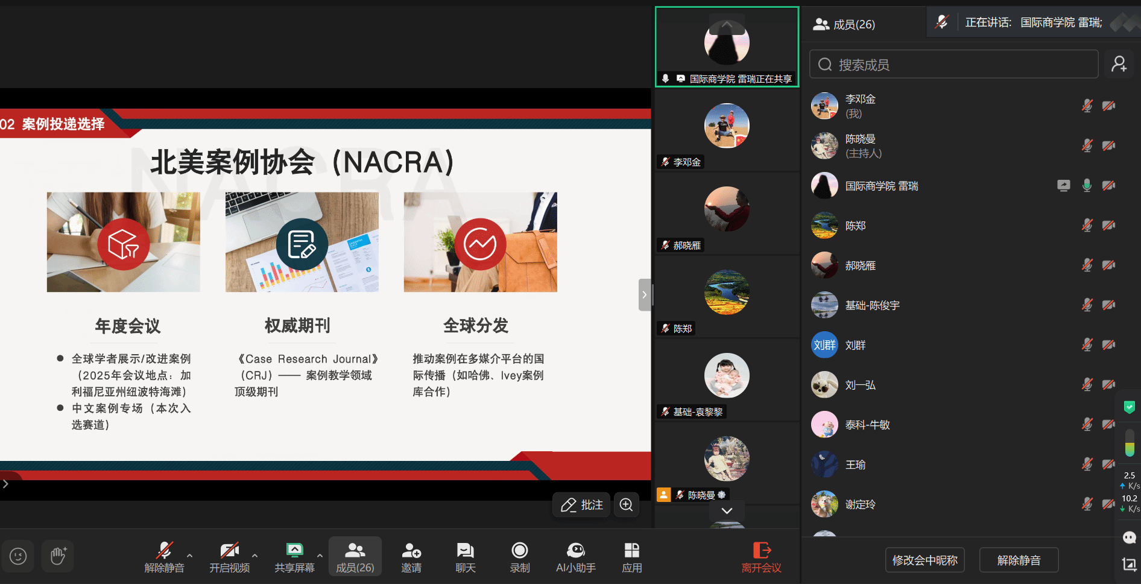The width and height of the screenshot is (1141, 584).
Task: Open the 共享屏幕 share screen option
Action: click(x=294, y=556)
